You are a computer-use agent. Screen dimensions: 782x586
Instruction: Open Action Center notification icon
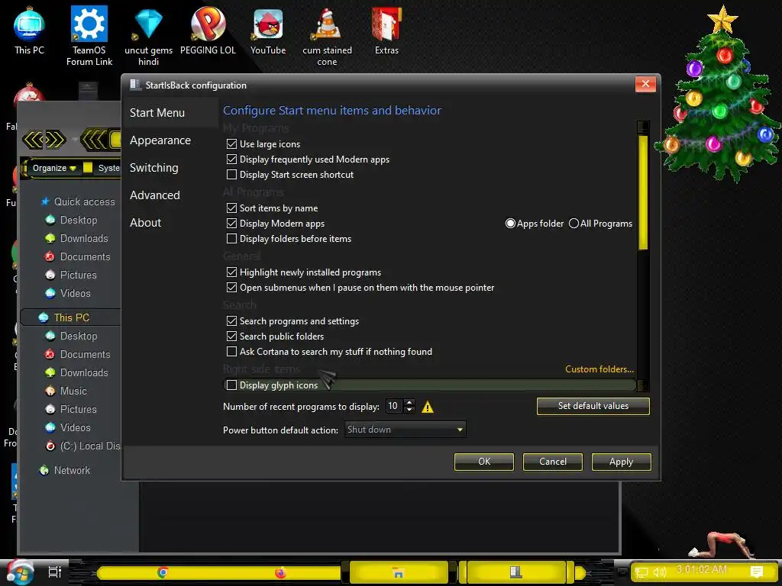point(757,572)
